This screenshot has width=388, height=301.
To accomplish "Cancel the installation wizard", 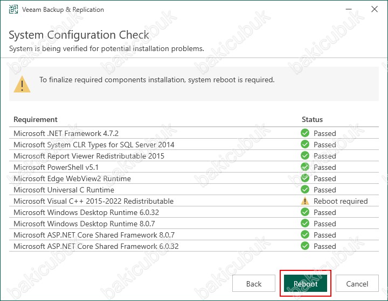I will click(357, 283).
